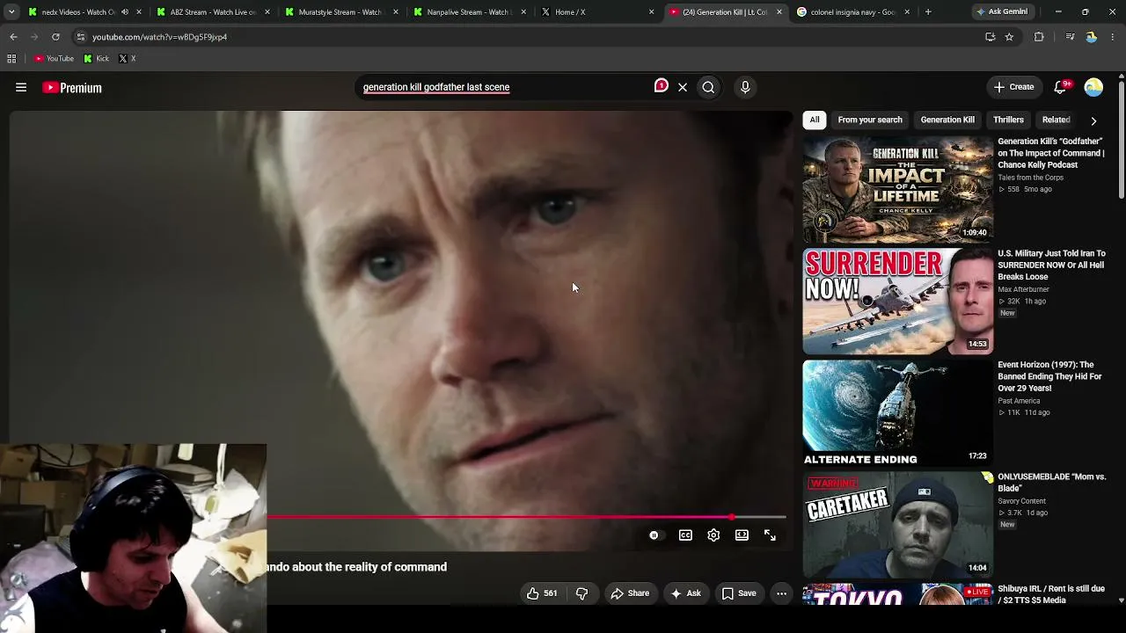The height and width of the screenshot is (633, 1126).
Task: Seek using the red video progress bar
Action: pyautogui.click(x=526, y=517)
